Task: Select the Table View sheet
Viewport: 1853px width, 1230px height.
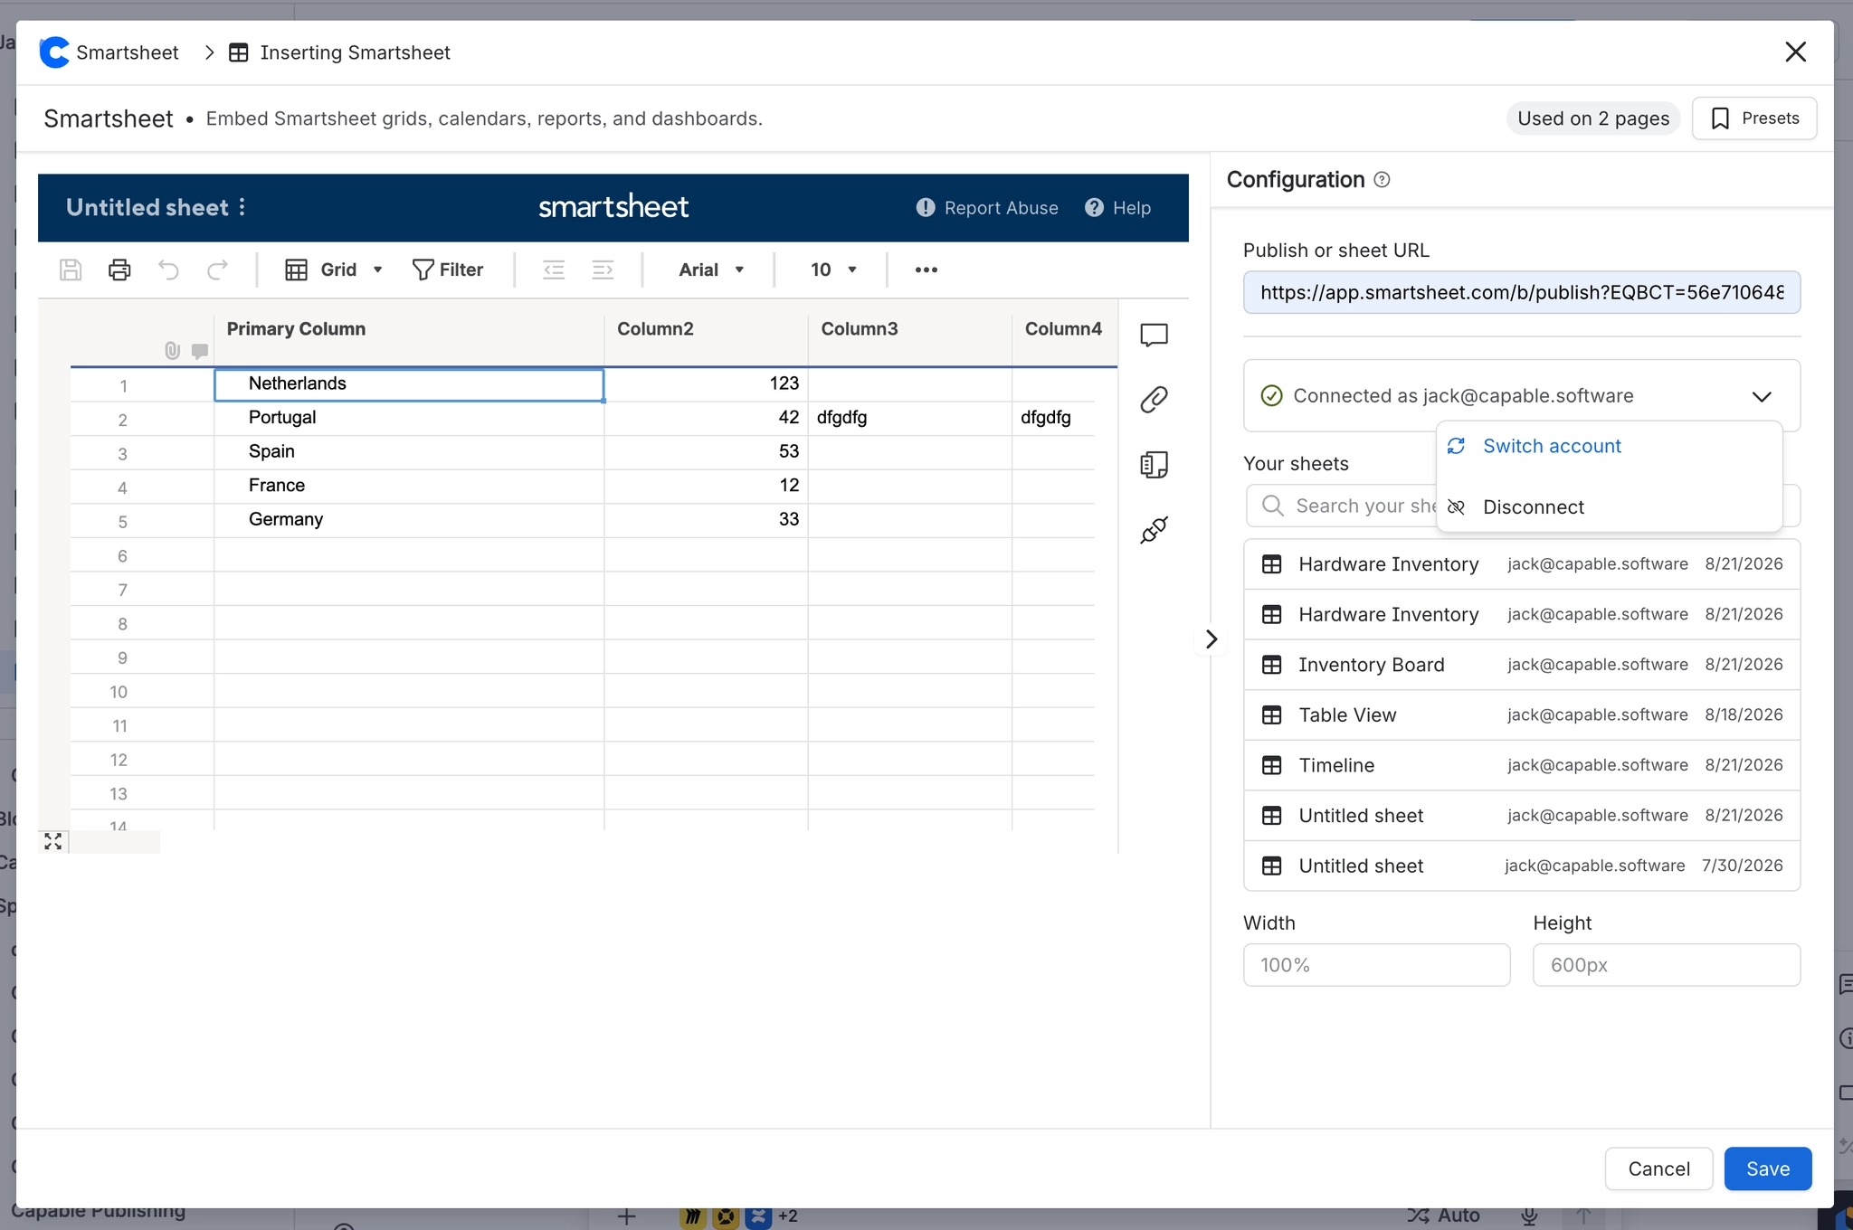Action: coord(1522,715)
